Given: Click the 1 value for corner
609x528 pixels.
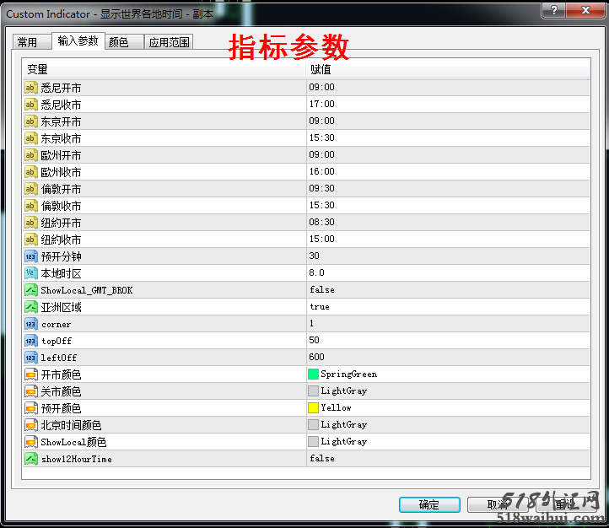Looking at the screenshot, I should pyautogui.click(x=311, y=323).
